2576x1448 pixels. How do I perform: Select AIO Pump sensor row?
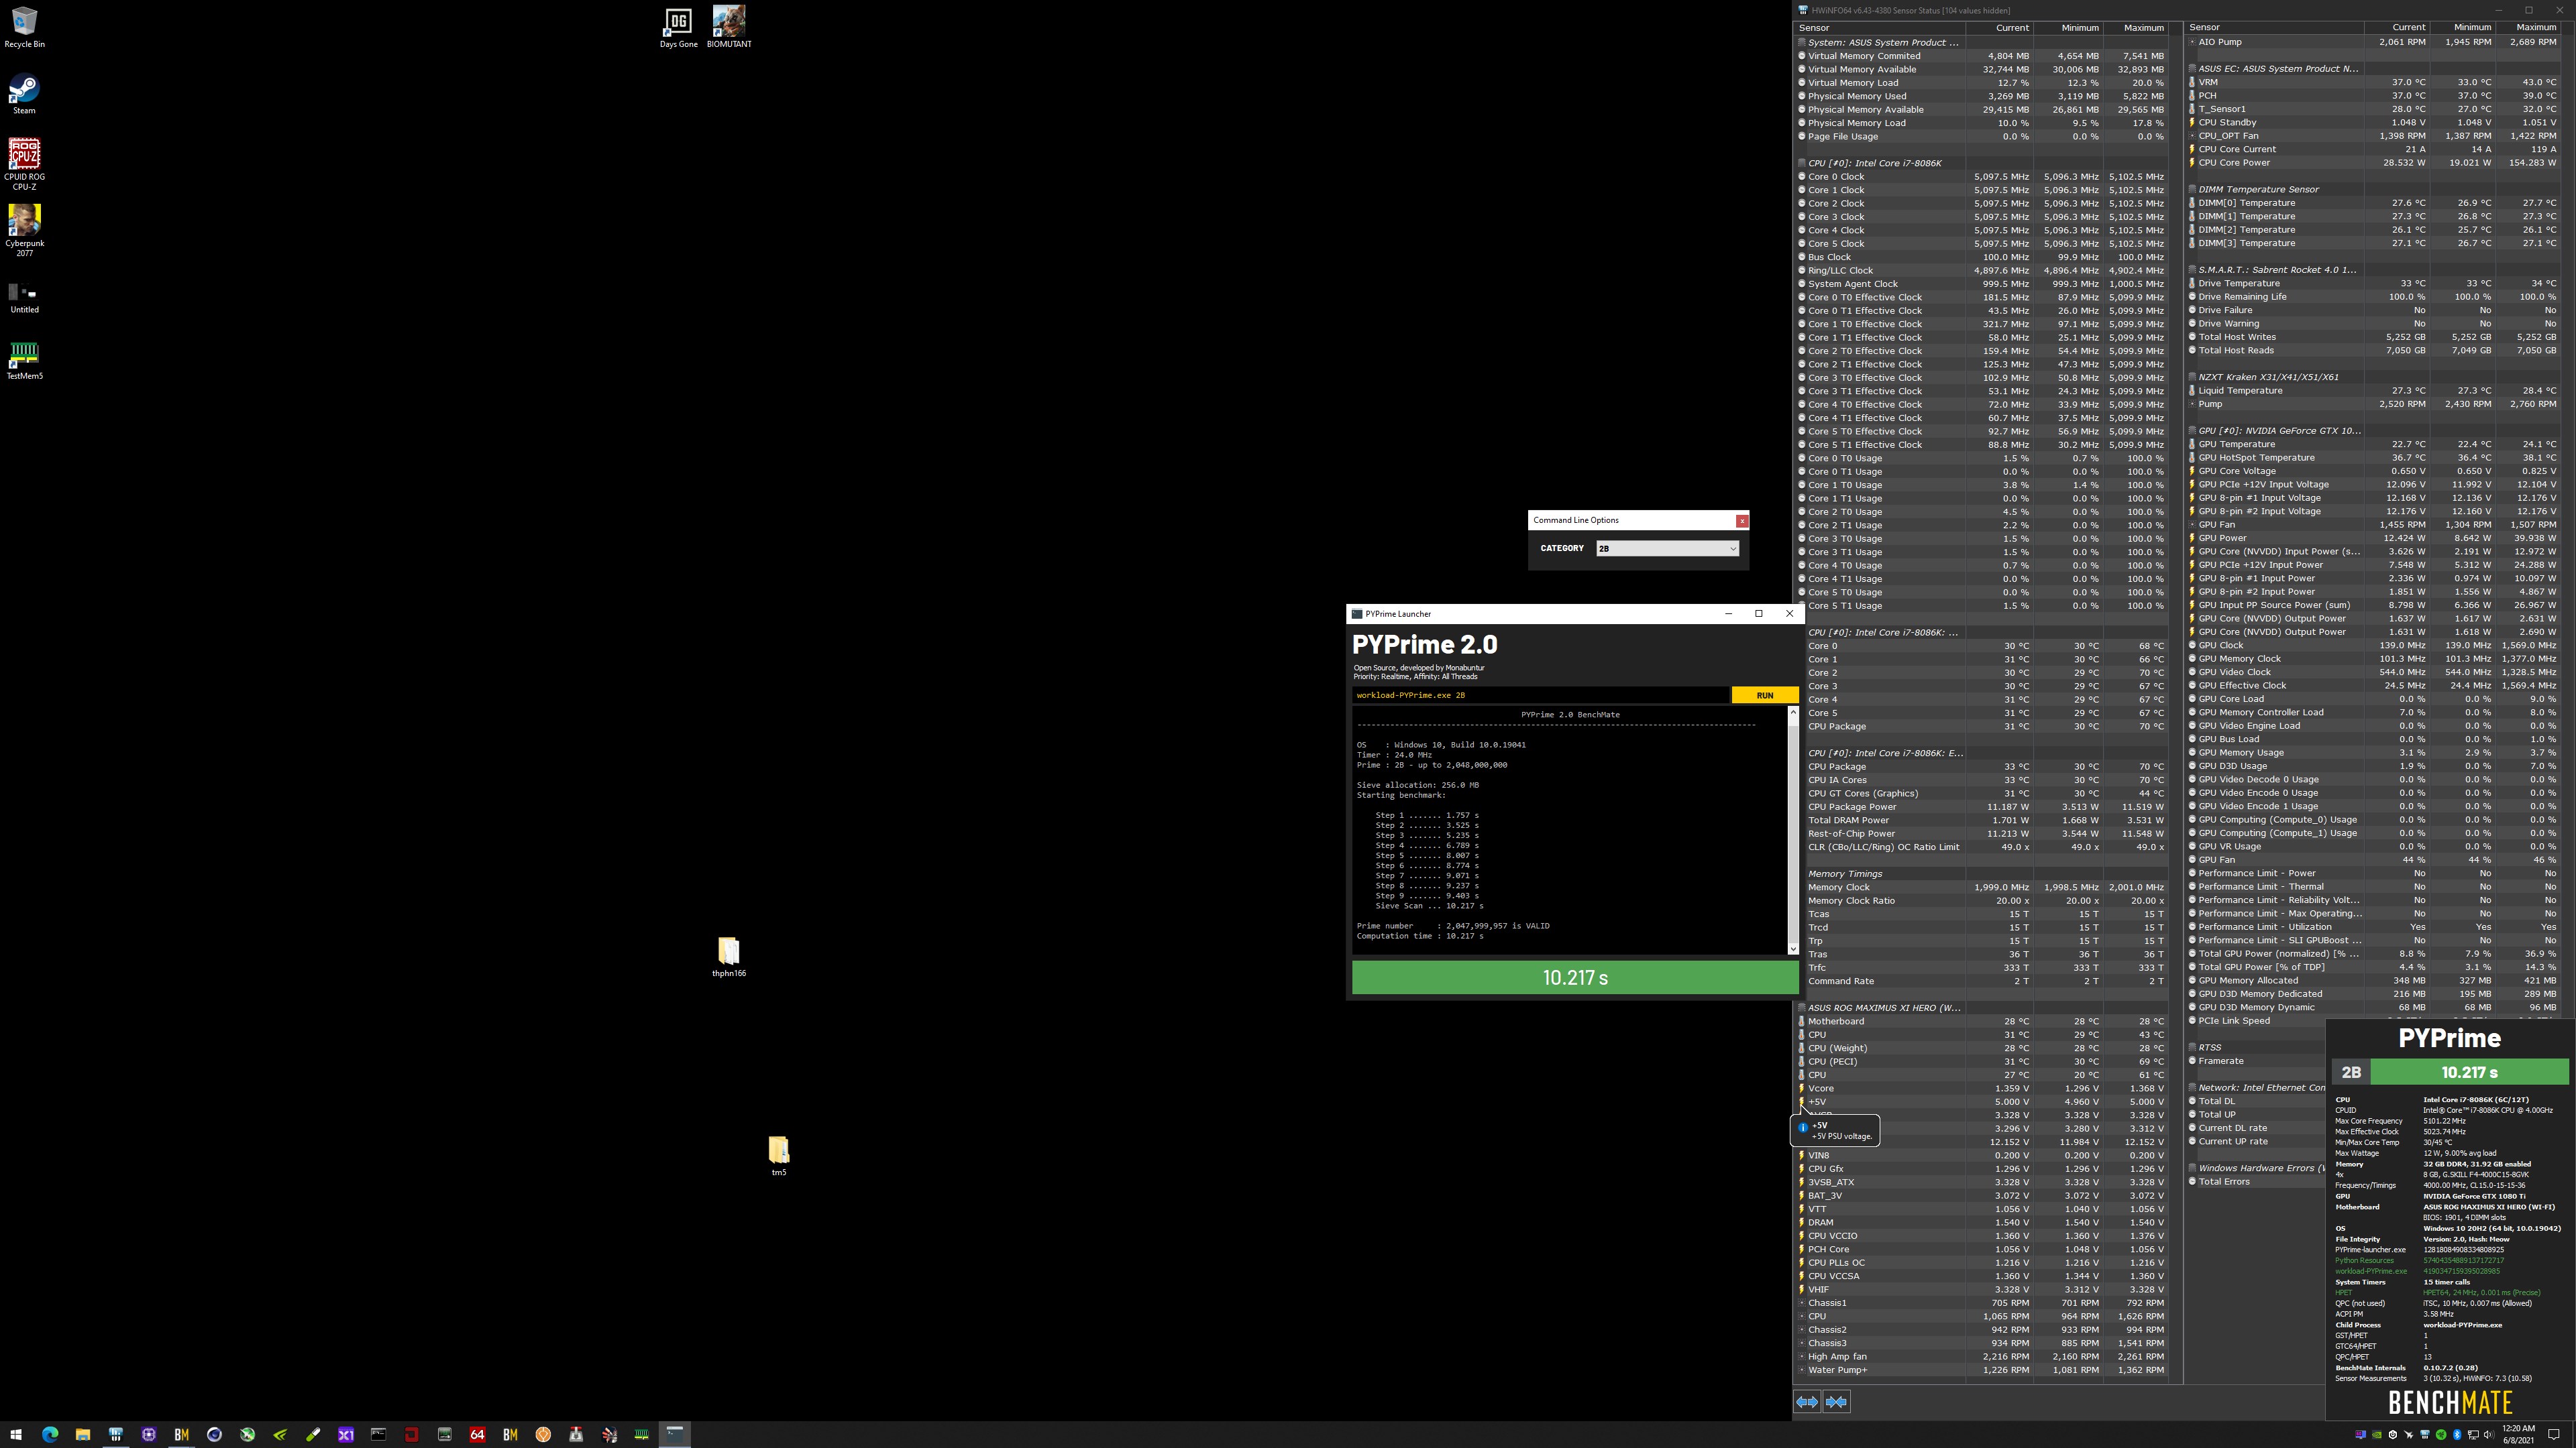click(x=2373, y=42)
